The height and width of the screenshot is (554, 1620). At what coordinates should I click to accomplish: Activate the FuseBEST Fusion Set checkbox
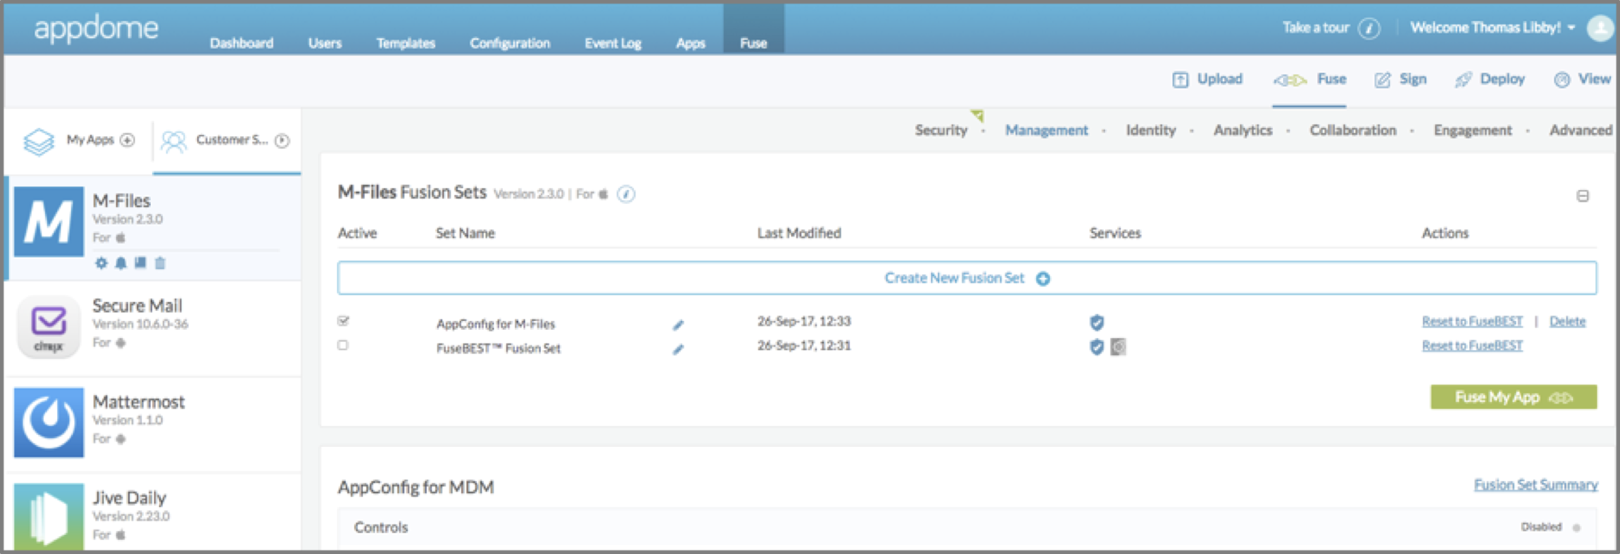[x=343, y=345]
